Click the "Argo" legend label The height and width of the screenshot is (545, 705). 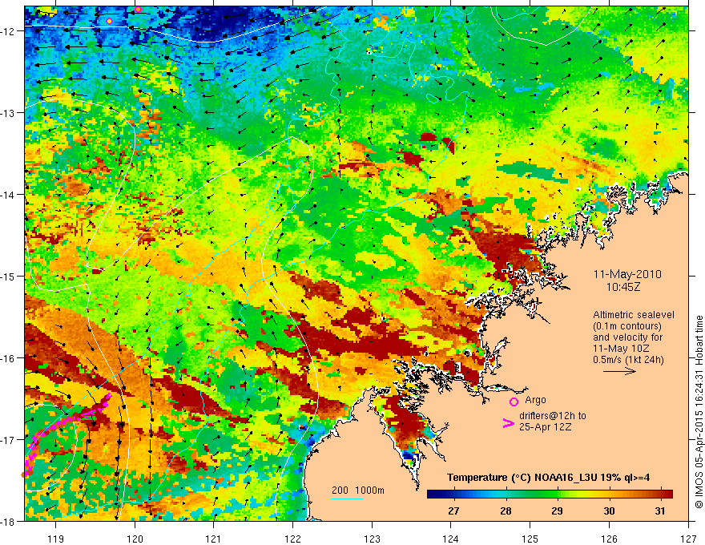[535, 400]
